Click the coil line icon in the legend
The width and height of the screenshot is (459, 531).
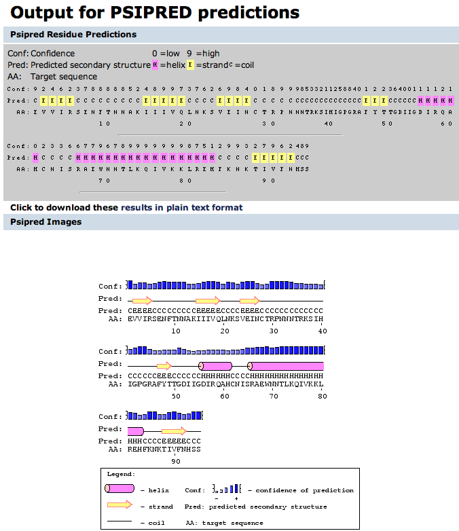(x=120, y=523)
